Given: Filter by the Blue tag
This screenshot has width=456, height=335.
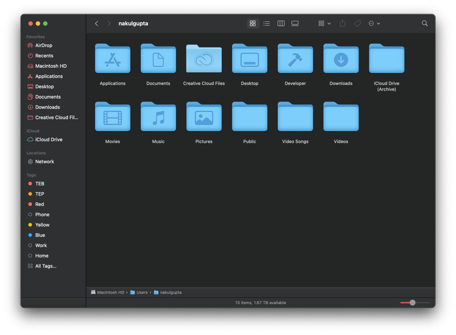Looking at the screenshot, I should point(40,235).
